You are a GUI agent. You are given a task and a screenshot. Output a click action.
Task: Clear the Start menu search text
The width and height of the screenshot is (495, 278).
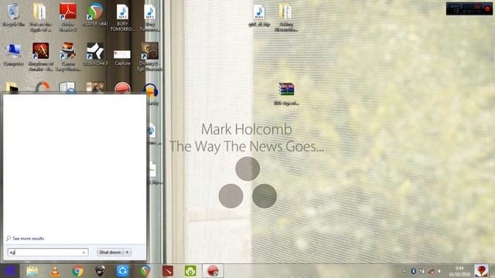coord(84,253)
